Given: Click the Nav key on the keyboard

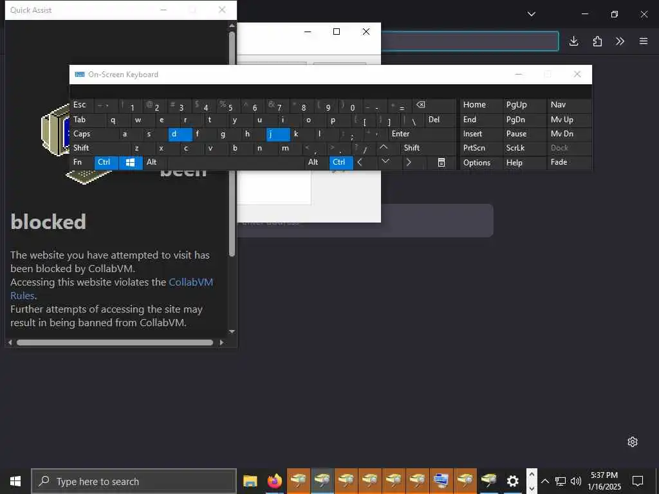Looking at the screenshot, I should coord(569,105).
